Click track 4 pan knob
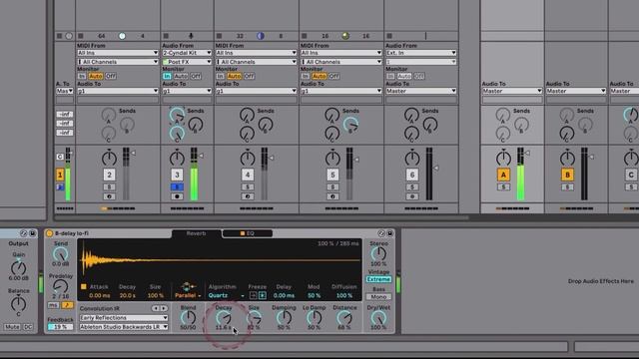This screenshot has width=639, height=359. coord(247,158)
